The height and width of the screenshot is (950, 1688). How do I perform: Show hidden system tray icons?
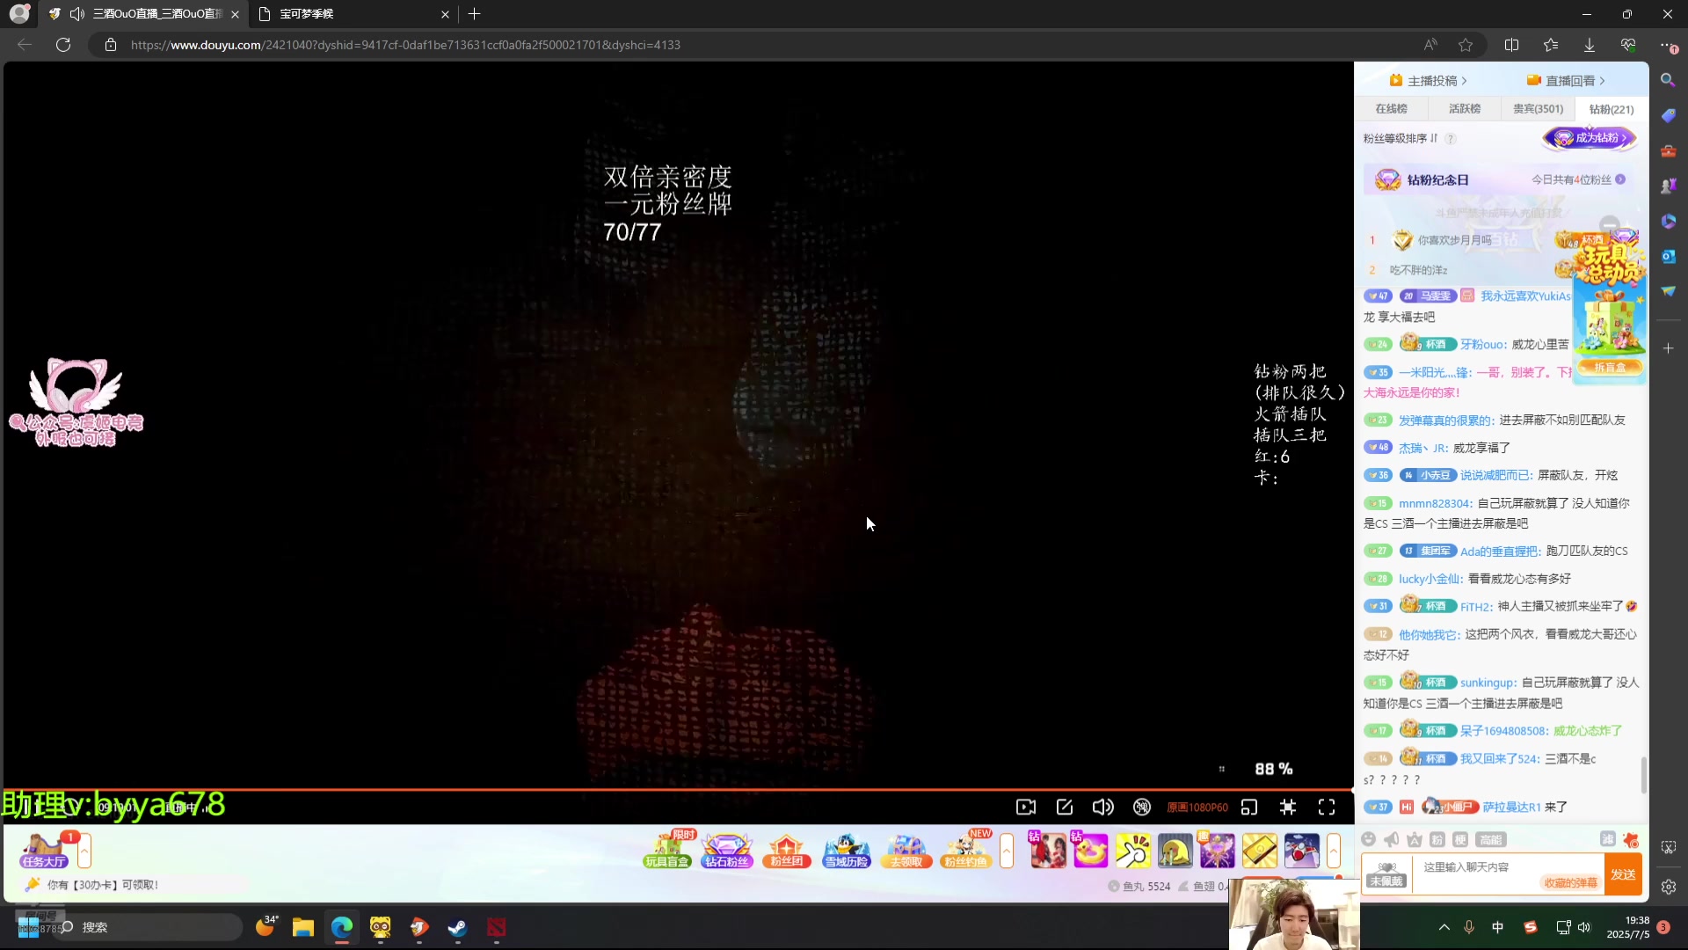point(1444,927)
